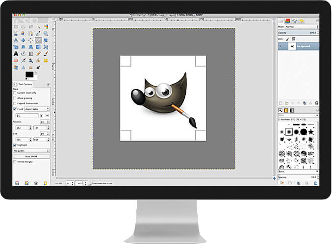Viewport: 332px width, 244px height.
Task: Select the Blend gradient tool
Action: coord(31,54)
